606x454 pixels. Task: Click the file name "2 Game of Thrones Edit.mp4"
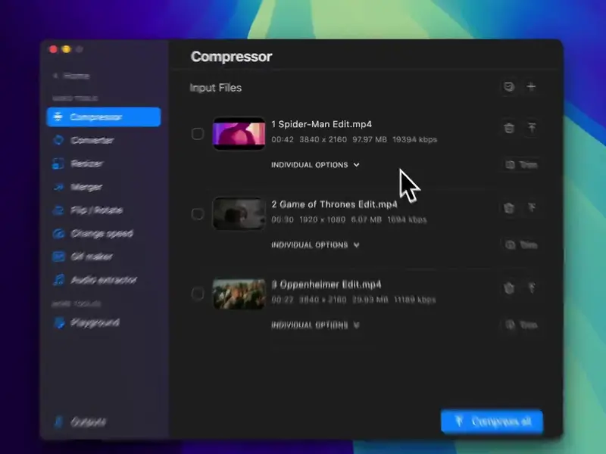point(334,204)
